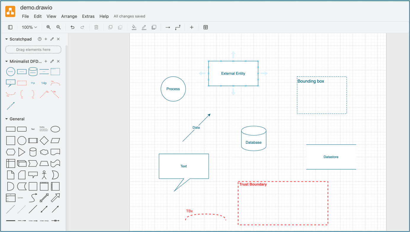
Task: Open the 100% zoom level dropdown
Action: [29, 27]
